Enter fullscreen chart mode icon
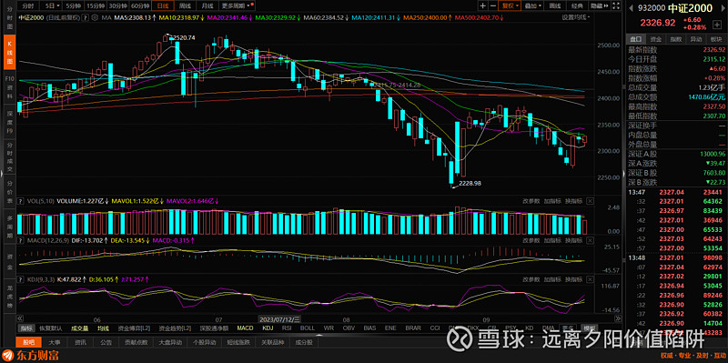 pyautogui.click(x=616, y=5)
